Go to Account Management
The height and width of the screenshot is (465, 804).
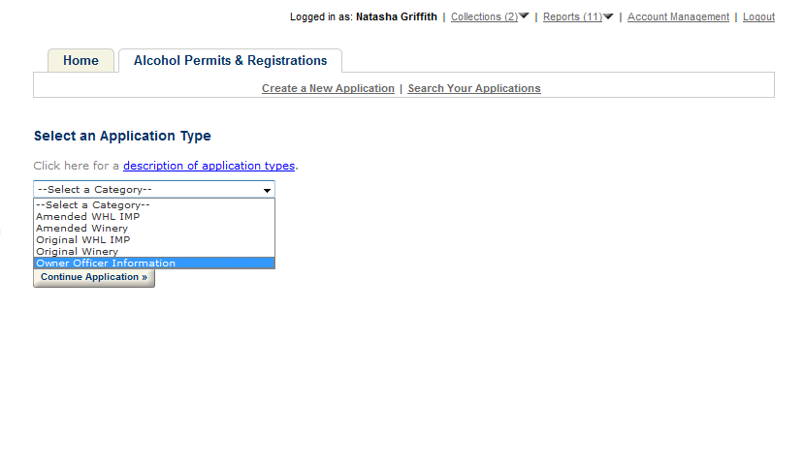click(678, 17)
